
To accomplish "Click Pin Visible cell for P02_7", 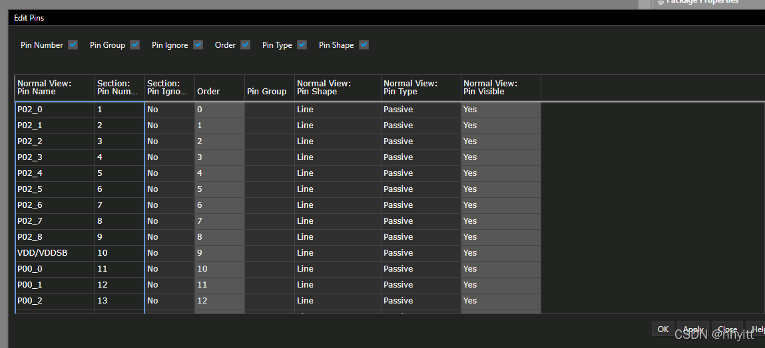I will (x=501, y=221).
